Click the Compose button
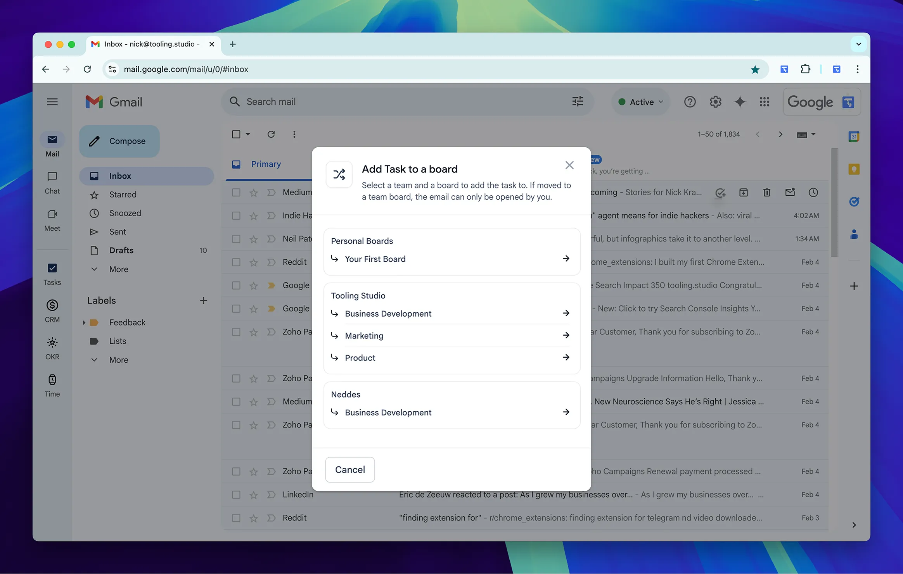The width and height of the screenshot is (903, 574). (x=119, y=141)
